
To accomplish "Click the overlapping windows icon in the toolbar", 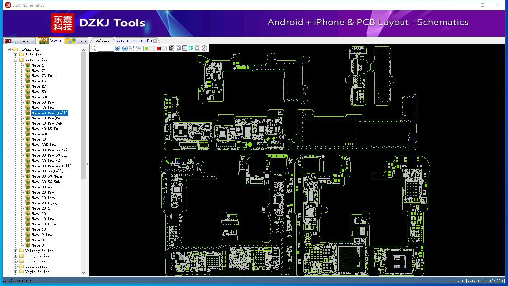I will coord(171,48).
